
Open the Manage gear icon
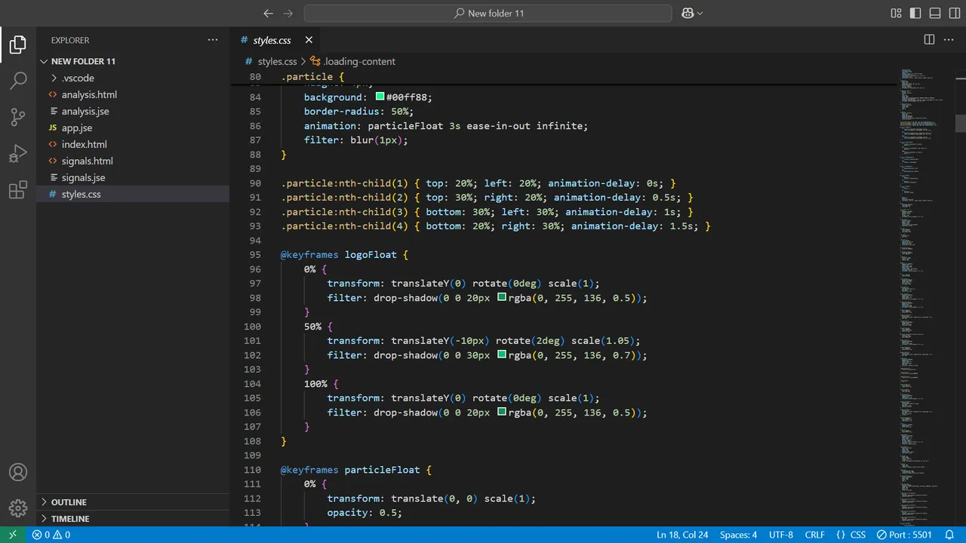18,508
